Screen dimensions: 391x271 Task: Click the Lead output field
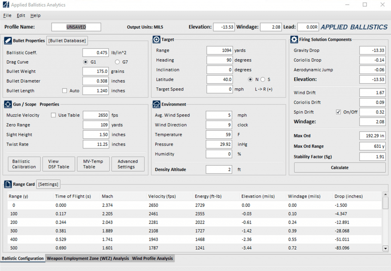coord(308,27)
